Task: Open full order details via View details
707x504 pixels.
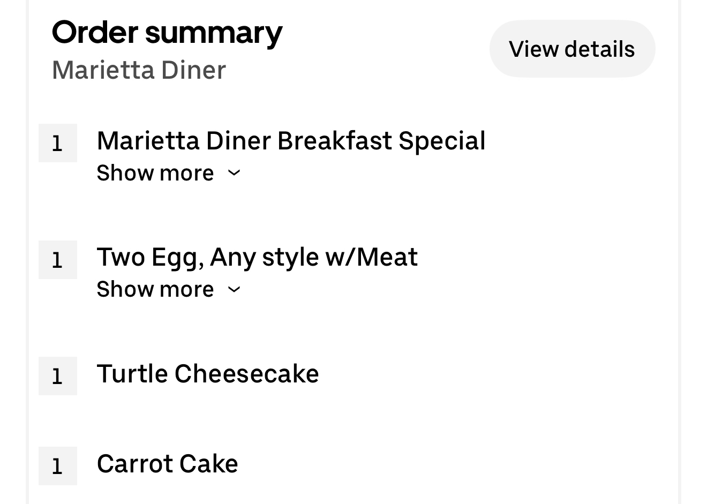Action: [571, 49]
